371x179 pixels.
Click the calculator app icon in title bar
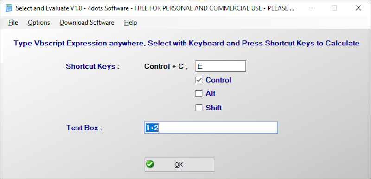click(9, 8)
